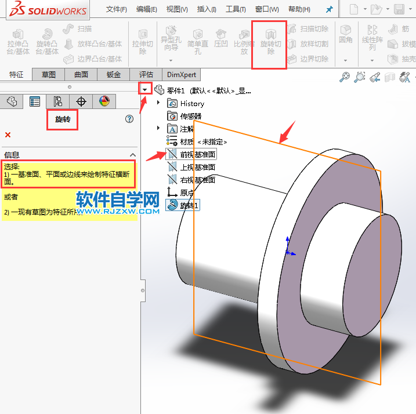Switch to the PropertyManager tab icon
Image resolution: width=416 pixels, height=414 pixels.
(x=35, y=101)
